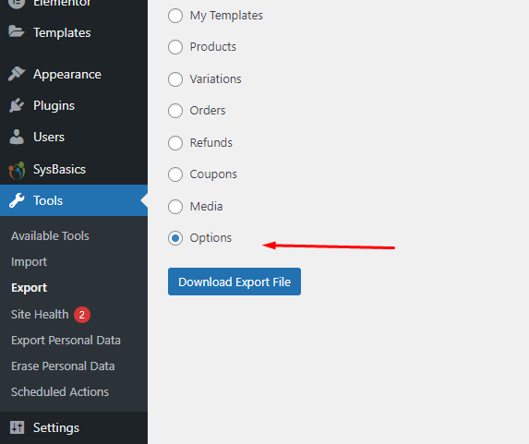Viewport: 529px width, 444px height.
Task: Click the Settings sliders icon
Action: click(x=17, y=427)
